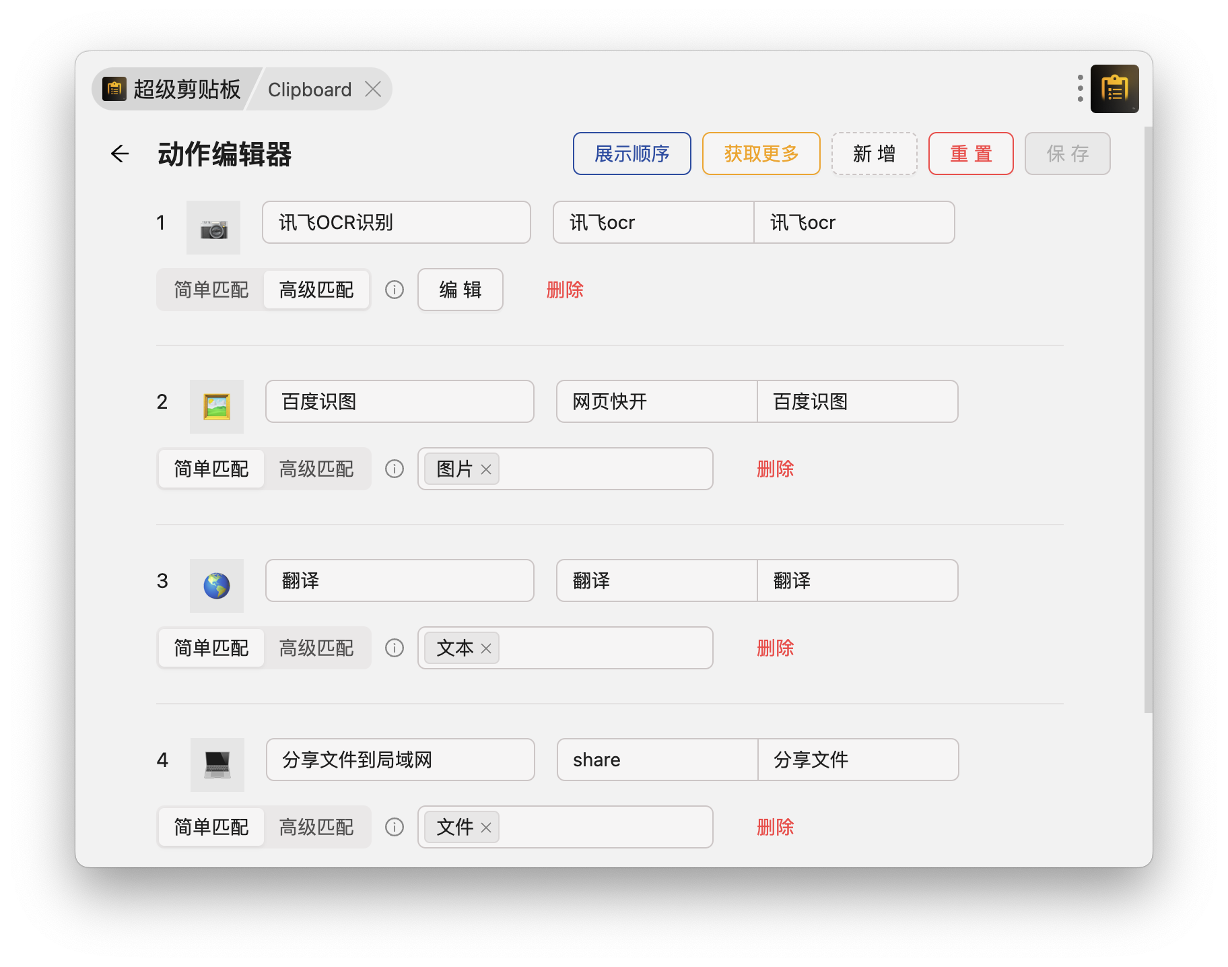This screenshot has width=1228, height=967.
Task: Click the 动作编辑器 page title
Action: (224, 154)
